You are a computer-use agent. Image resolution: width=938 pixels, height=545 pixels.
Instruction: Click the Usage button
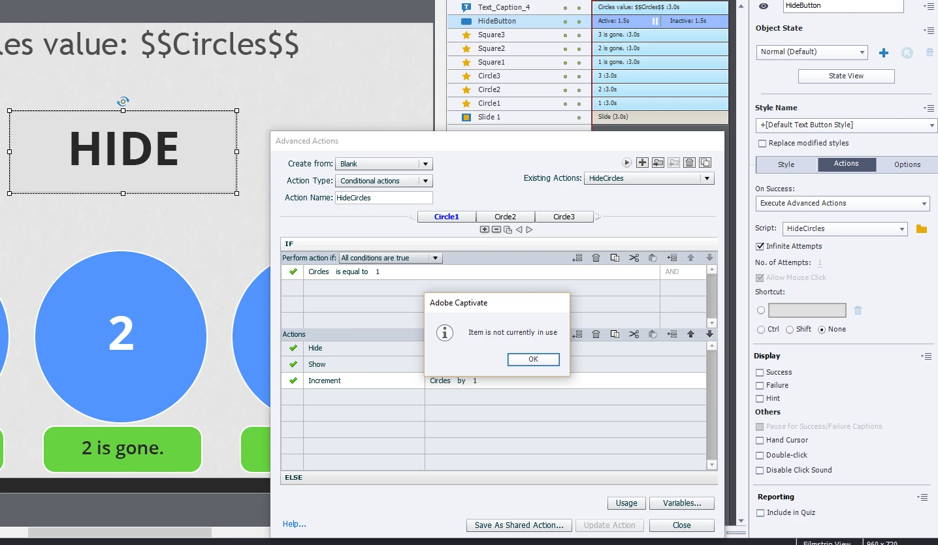626,503
